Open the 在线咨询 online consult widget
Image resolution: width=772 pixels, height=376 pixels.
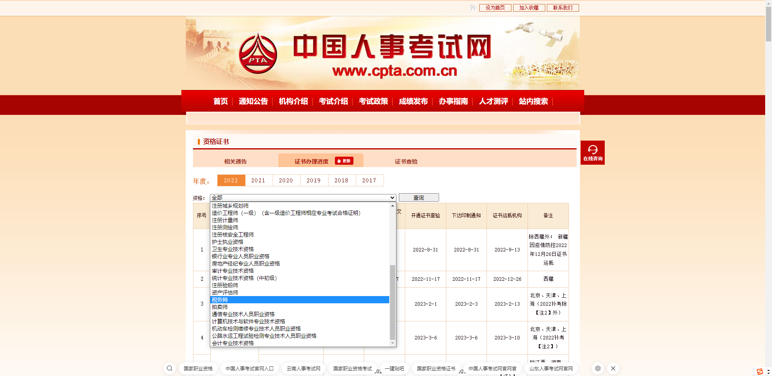(593, 153)
